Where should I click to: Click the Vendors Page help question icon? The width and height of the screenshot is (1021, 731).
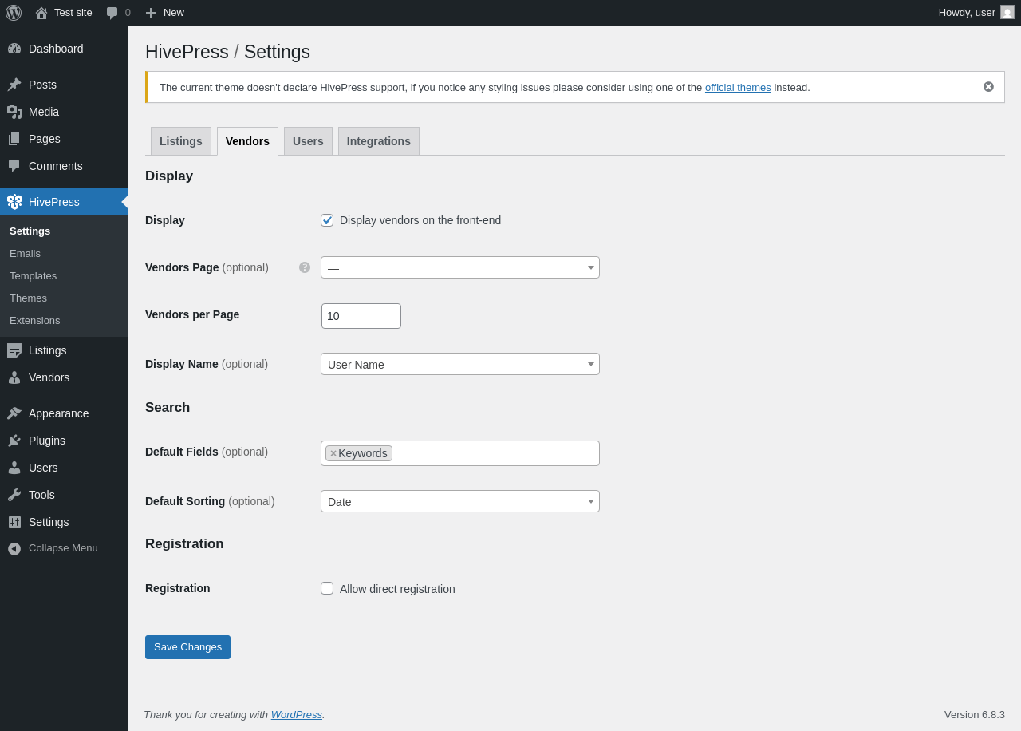(x=305, y=267)
